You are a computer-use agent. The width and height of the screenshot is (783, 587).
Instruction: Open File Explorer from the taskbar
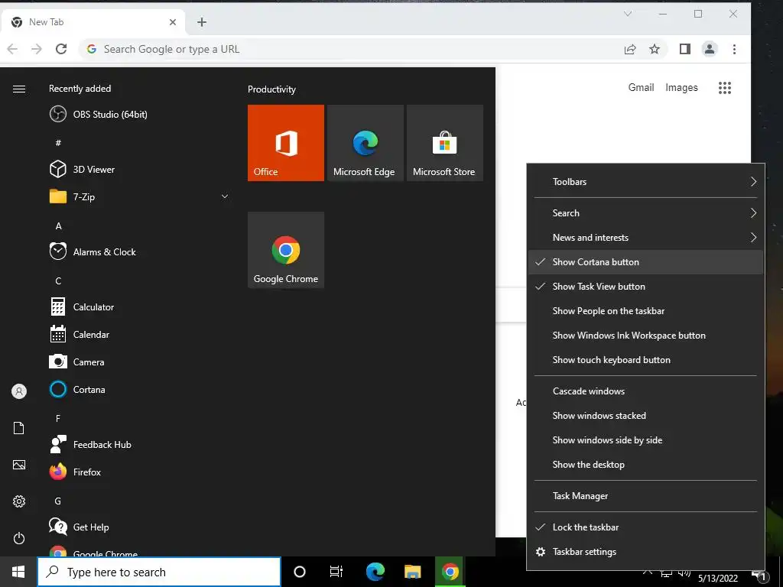[x=412, y=572]
